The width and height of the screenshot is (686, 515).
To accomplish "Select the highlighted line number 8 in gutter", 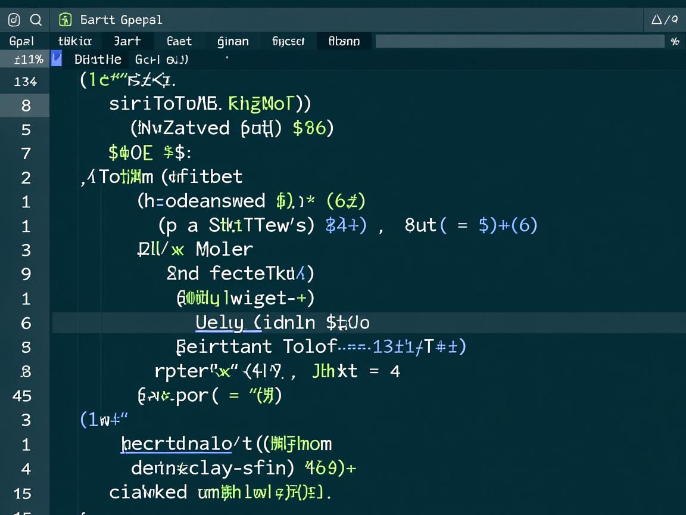I will tap(26, 106).
